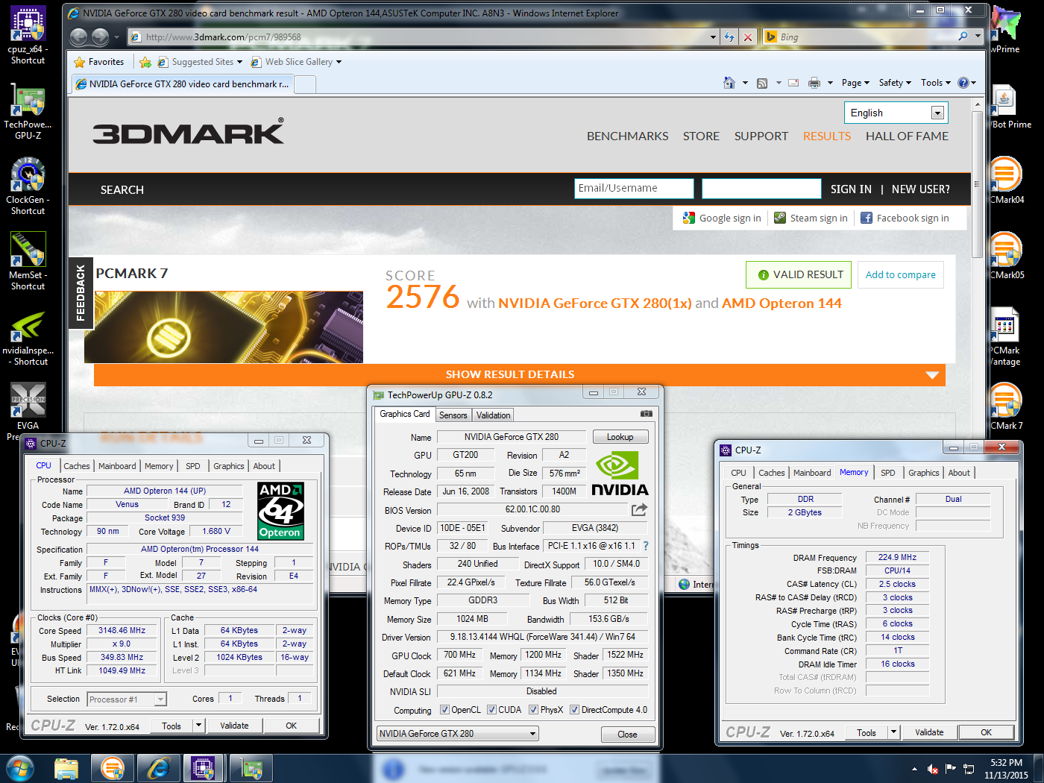Click the Bing search magnifier icon

[x=963, y=36]
